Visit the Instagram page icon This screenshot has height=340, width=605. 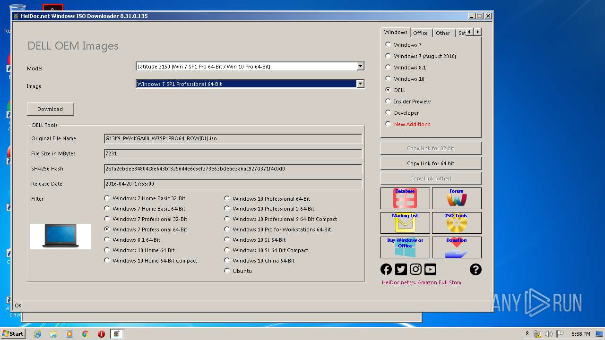coord(415,269)
